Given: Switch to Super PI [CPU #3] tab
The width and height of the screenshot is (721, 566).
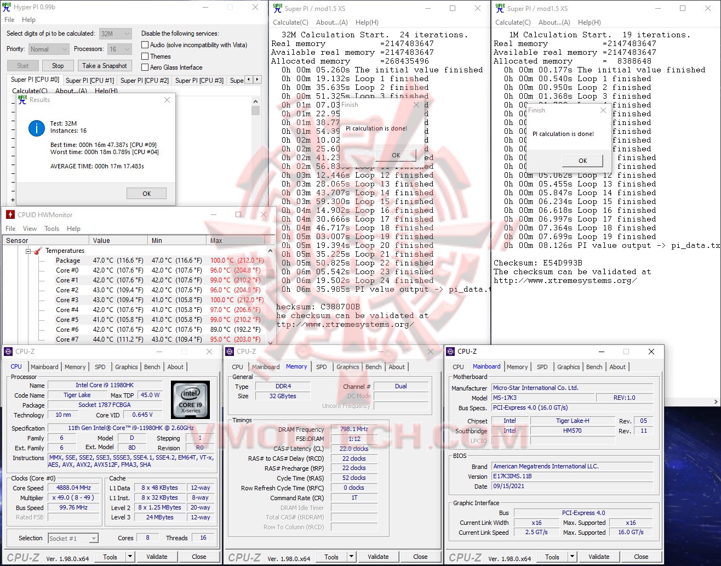Looking at the screenshot, I should coord(199,80).
